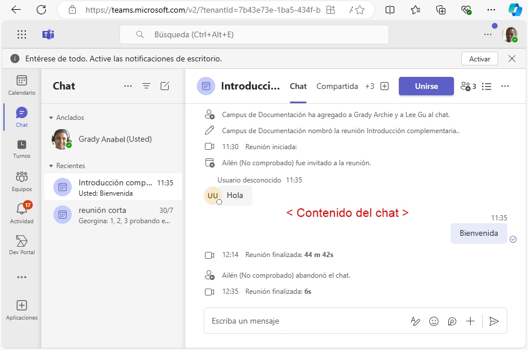Select the Chat tab in header
Viewport: 528px width, 350px height.
298,86
